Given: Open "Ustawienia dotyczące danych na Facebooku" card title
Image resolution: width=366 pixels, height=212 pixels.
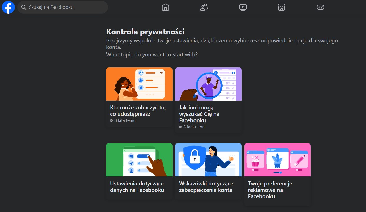Looking at the screenshot, I should click(137, 187).
